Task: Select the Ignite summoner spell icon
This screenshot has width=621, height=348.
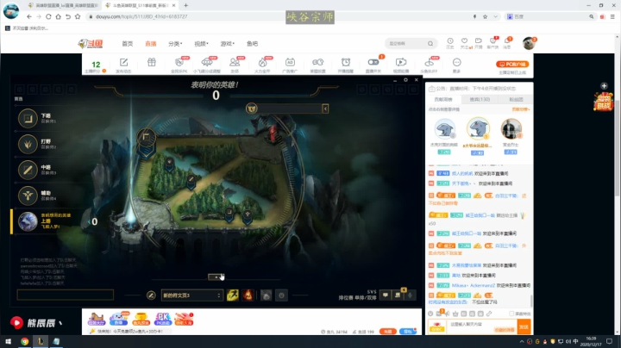Action: [248, 295]
